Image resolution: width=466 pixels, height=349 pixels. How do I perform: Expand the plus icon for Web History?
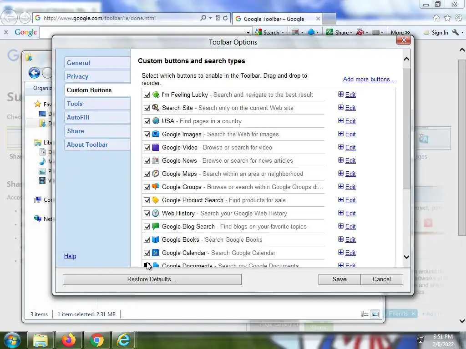pyautogui.click(x=341, y=213)
